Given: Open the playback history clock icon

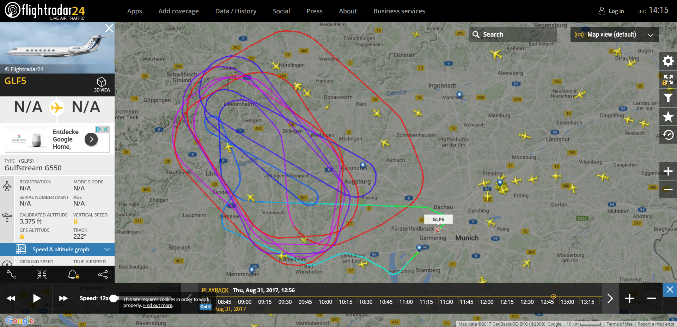Looking at the screenshot, I should coord(668,135).
